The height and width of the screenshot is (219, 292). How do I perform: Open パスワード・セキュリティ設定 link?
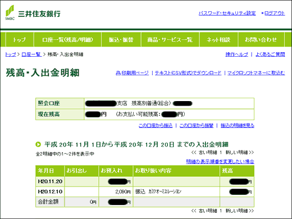coord(227,13)
